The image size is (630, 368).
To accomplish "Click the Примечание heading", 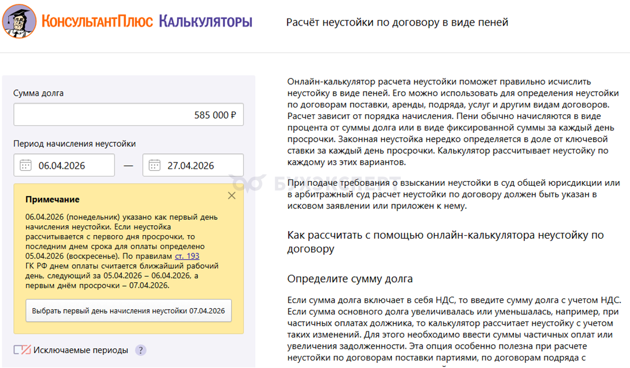I will (52, 199).
